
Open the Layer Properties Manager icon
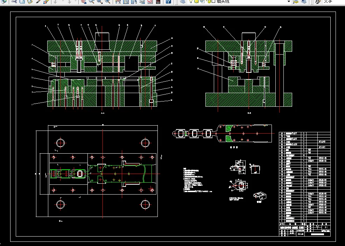click(182, 1)
